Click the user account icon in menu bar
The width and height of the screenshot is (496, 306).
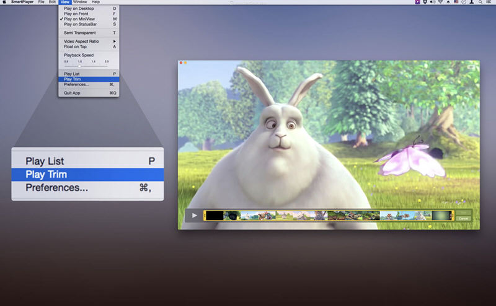pos(472,2)
